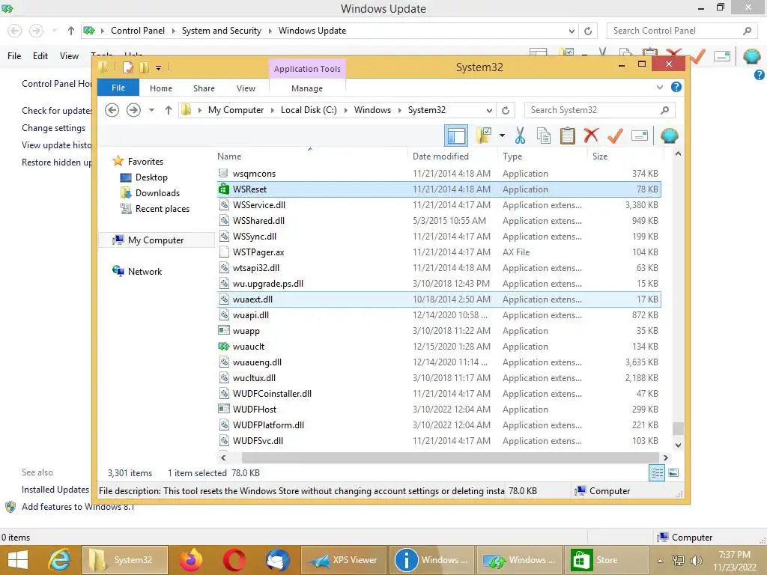Click Application Tools contextual tab header
This screenshot has height=575, width=767.
click(x=307, y=69)
